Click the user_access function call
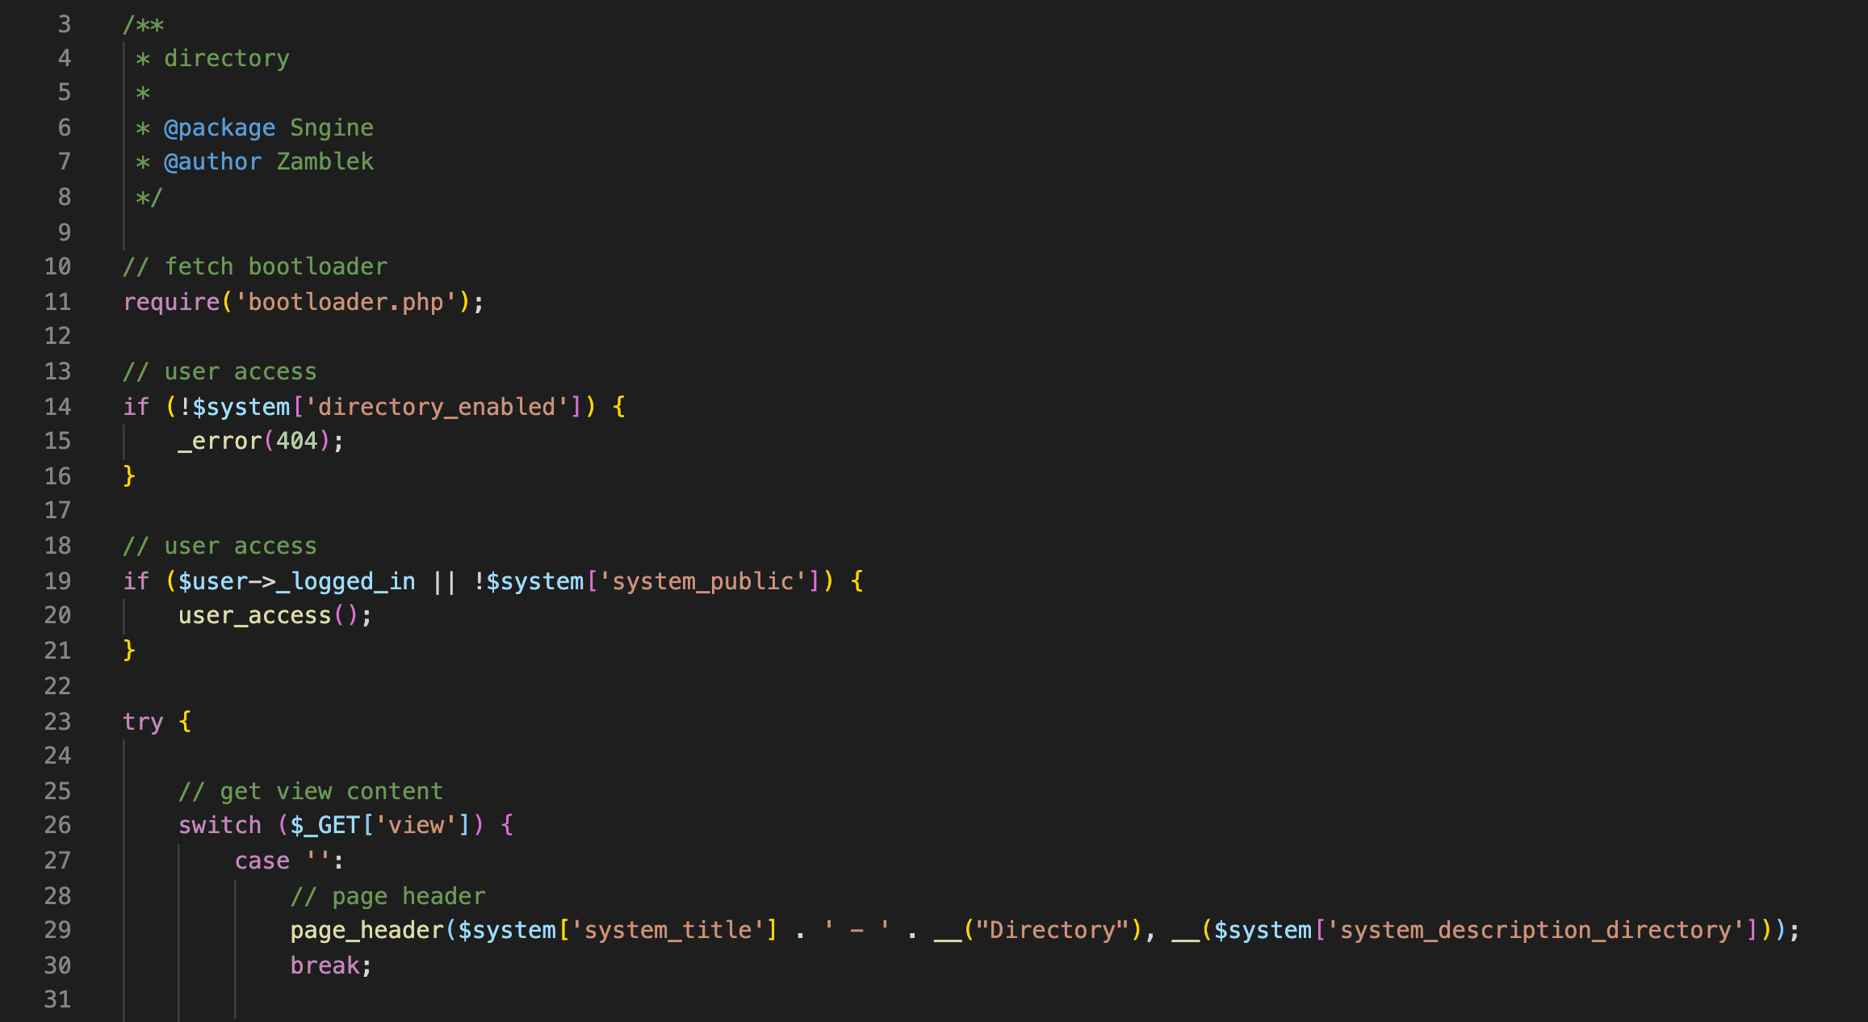 pos(254,616)
